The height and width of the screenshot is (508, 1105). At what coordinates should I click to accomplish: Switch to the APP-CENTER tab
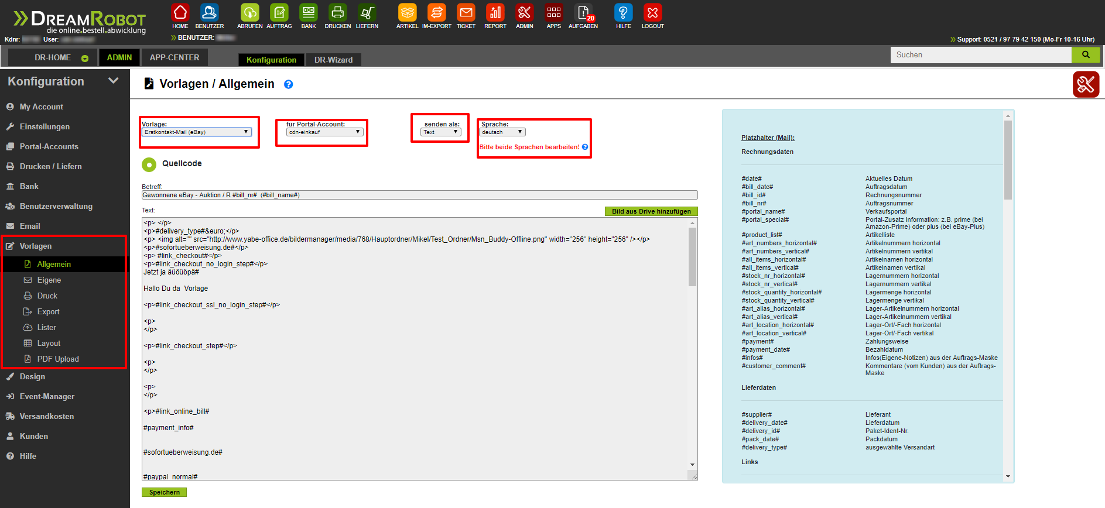coord(175,57)
